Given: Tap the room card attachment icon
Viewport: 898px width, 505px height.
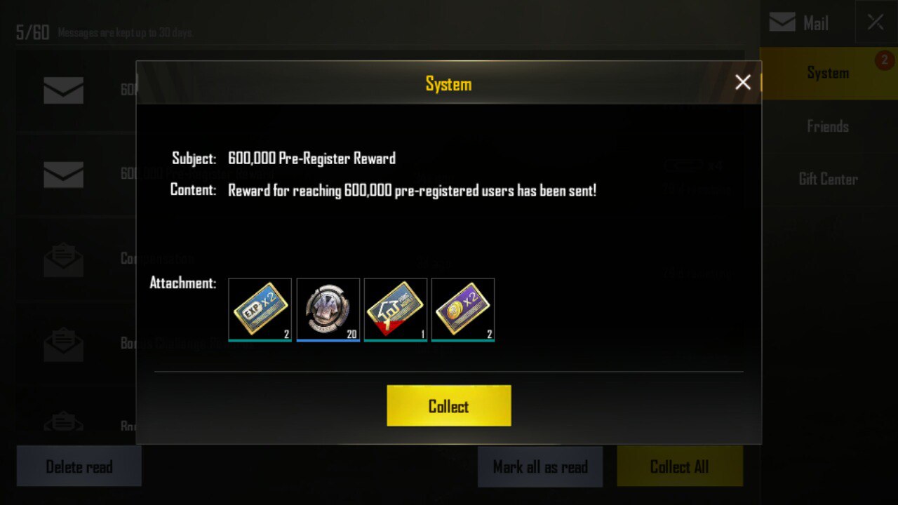Looking at the screenshot, I should [x=395, y=309].
